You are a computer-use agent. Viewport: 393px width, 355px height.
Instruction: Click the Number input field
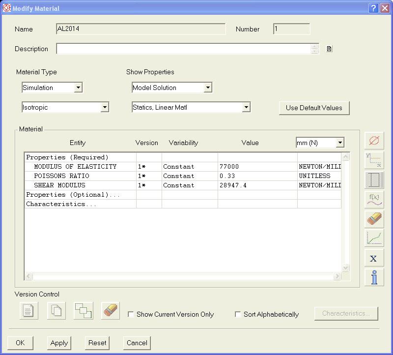point(292,29)
